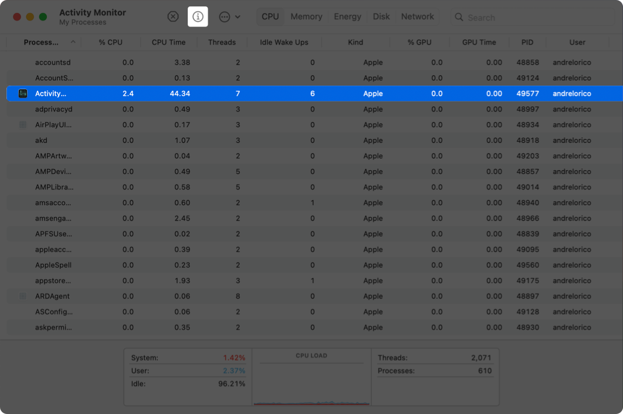The height and width of the screenshot is (414, 623).
Task: Select the APFSUse... process
Action: click(53, 233)
